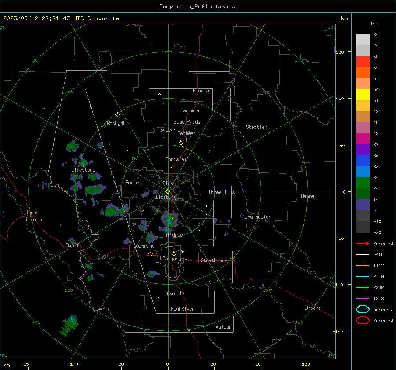The height and width of the screenshot is (370, 396).
Task: Click the Calgary city label
Action: click(172, 259)
